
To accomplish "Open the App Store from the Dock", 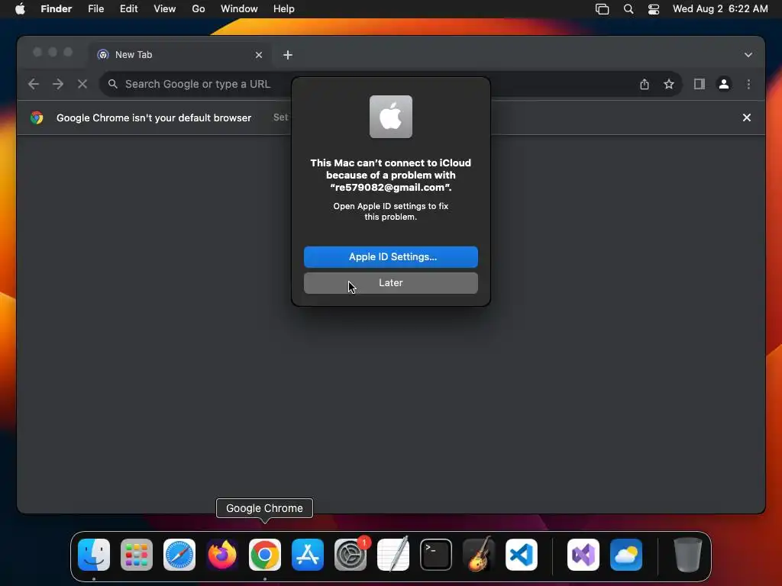I will click(x=308, y=555).
